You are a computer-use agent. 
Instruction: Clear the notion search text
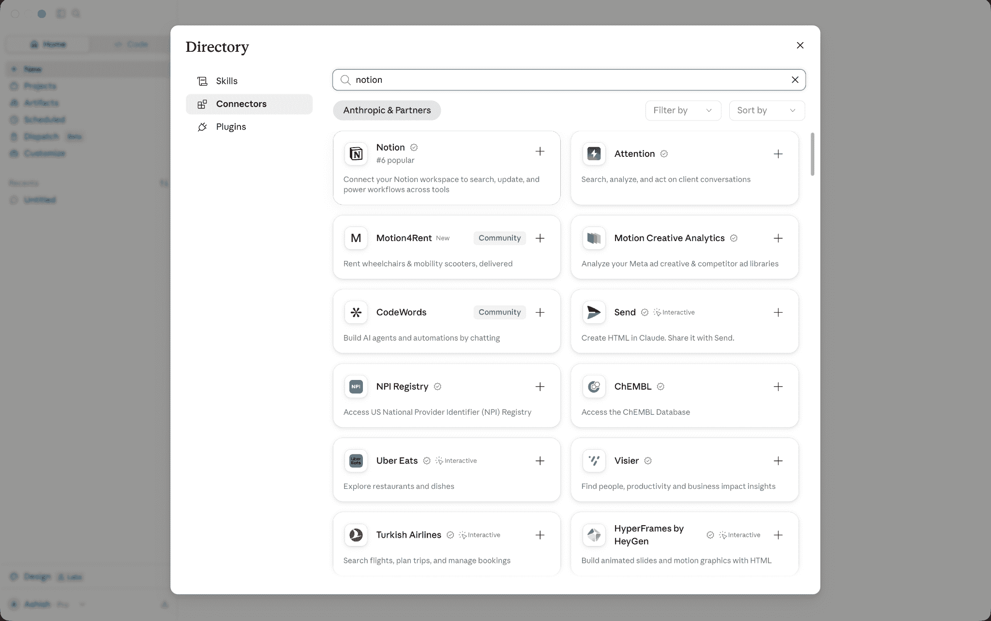[x=795, y=80]
